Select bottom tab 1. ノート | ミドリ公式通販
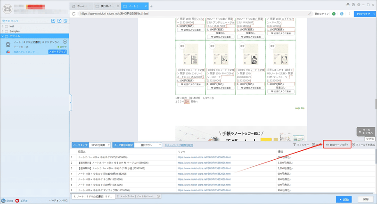 pos(93,196)
